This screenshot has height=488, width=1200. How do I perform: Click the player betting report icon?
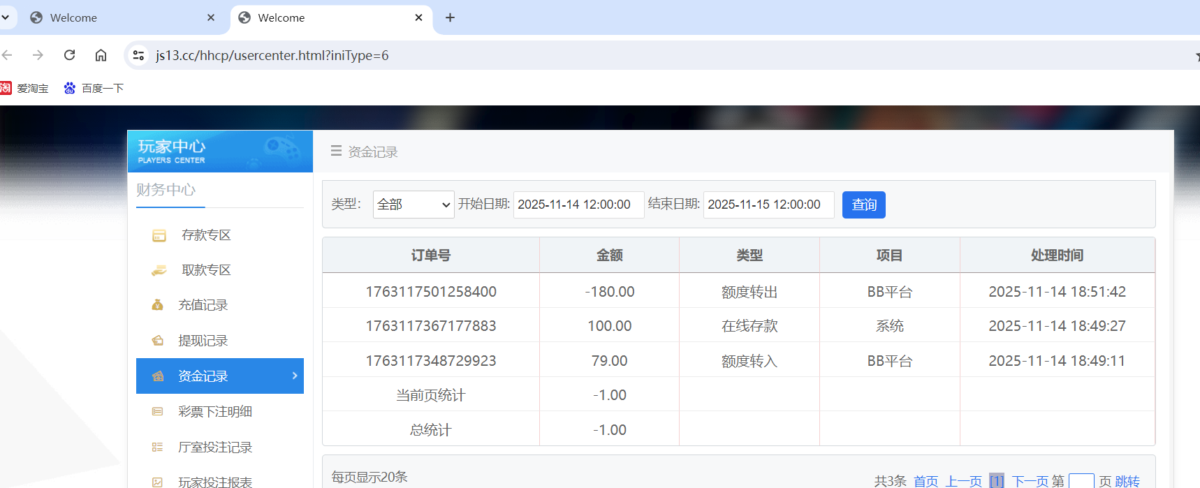pyautogui.click(x=158, y=482)
